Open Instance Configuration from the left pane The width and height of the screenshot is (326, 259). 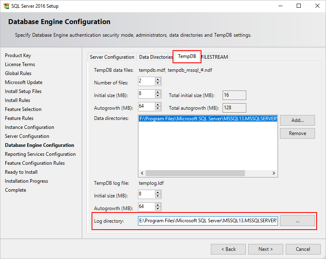click(29, 127)
